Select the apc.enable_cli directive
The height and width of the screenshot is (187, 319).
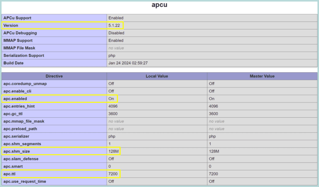pyautogui.click(x=17, y=91)
